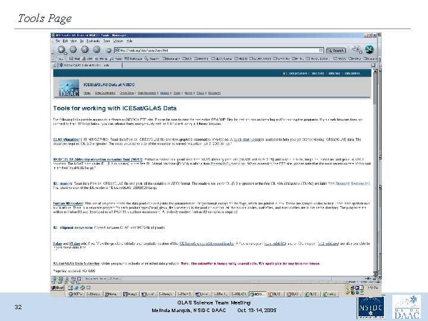Open the Bookmarks folder on personal toolbar
Viewport: 428px width, 321px height.
point(171,59)
